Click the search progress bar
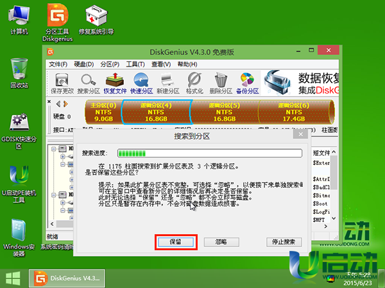This screenshot has height=288, width=385. tap(210, 153)
